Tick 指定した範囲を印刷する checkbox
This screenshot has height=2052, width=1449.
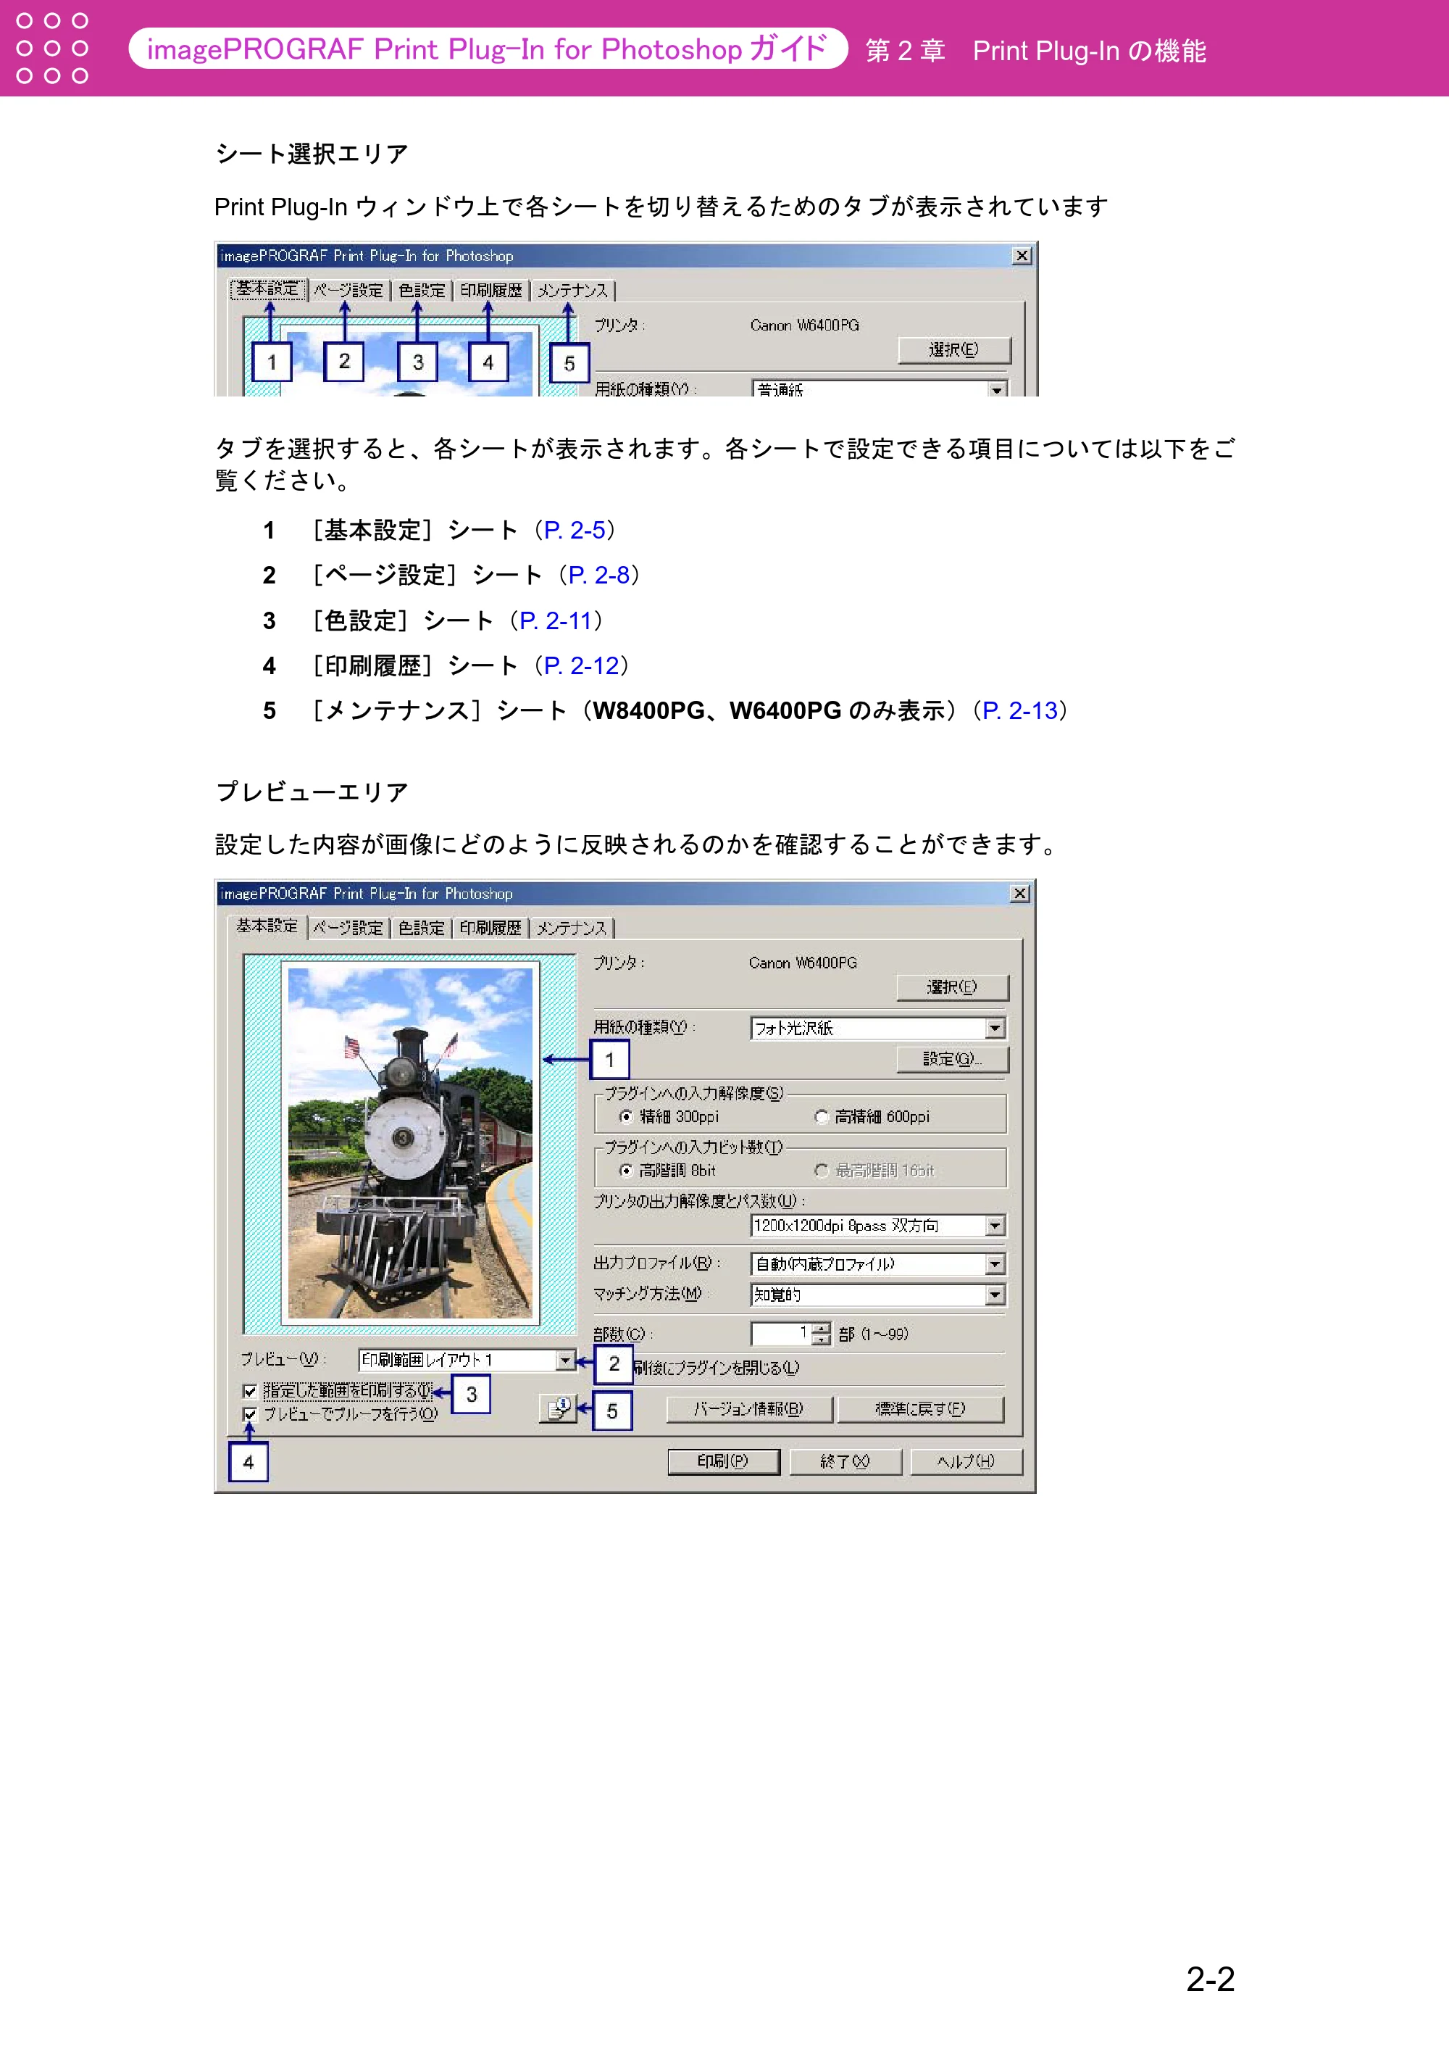[250, 1391]
